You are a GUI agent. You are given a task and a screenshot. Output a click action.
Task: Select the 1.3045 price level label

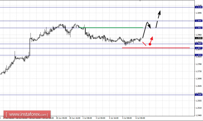coord(199,21)
